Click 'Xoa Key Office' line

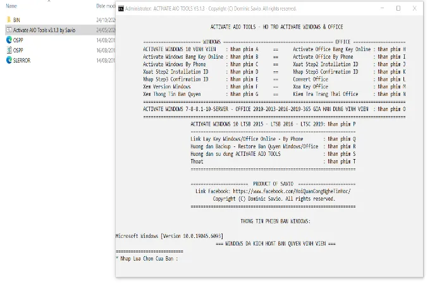tap(349, 86)
